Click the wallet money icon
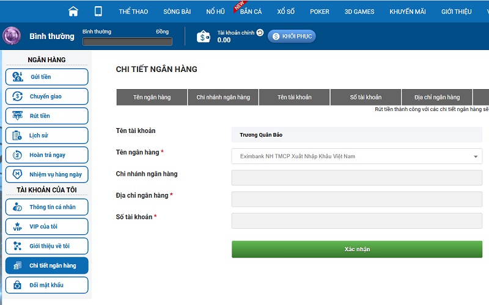Screen dimensions: 489x305 (x=204, y=37)
